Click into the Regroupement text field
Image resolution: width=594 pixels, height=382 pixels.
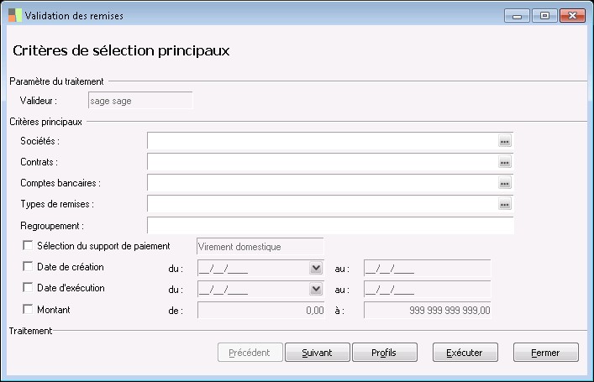329,225
